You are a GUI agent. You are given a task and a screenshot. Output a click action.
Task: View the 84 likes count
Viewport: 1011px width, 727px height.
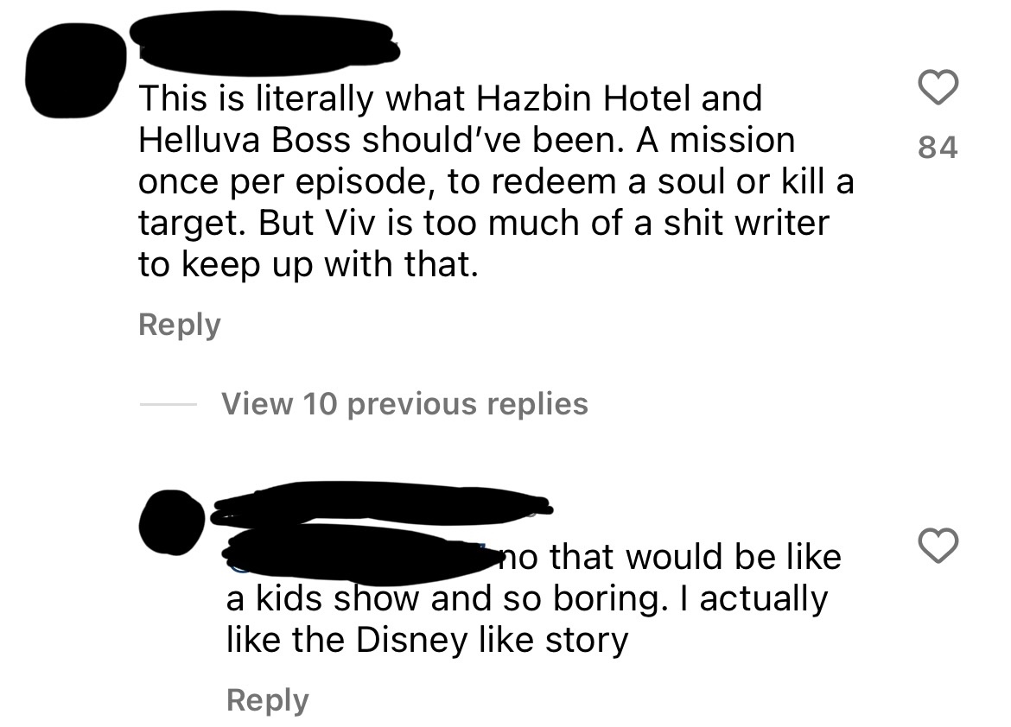pos(938,147)
